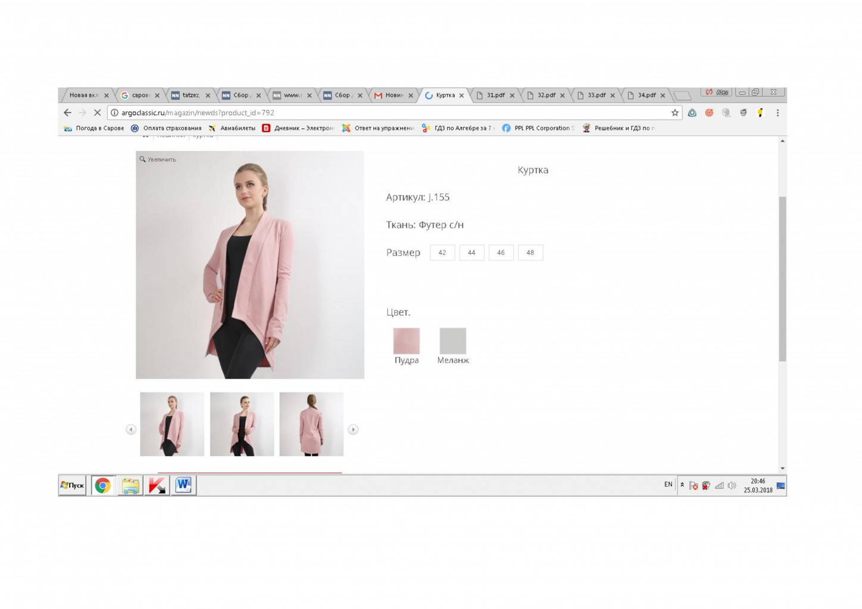Open Дневник – Электрон bookmark
Image resolution: width=862 pixels, height=609 pixels.
tap(298, 128)
